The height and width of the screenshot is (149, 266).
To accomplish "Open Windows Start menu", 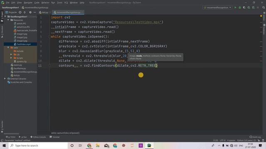I will [4, 145].
